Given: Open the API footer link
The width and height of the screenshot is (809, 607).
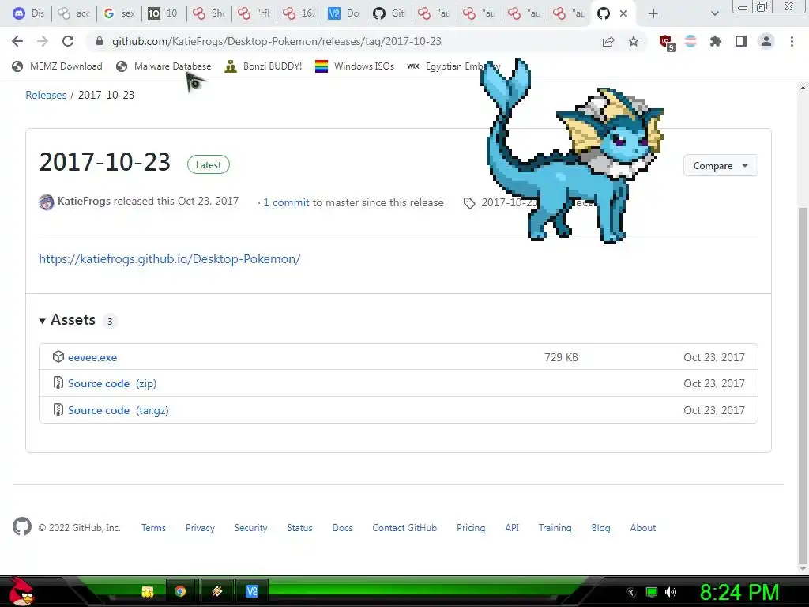Looking at the screenshot, I should click(512, 527).
